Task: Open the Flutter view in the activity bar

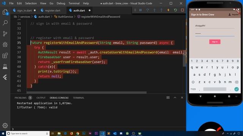Action: point(5,77)
